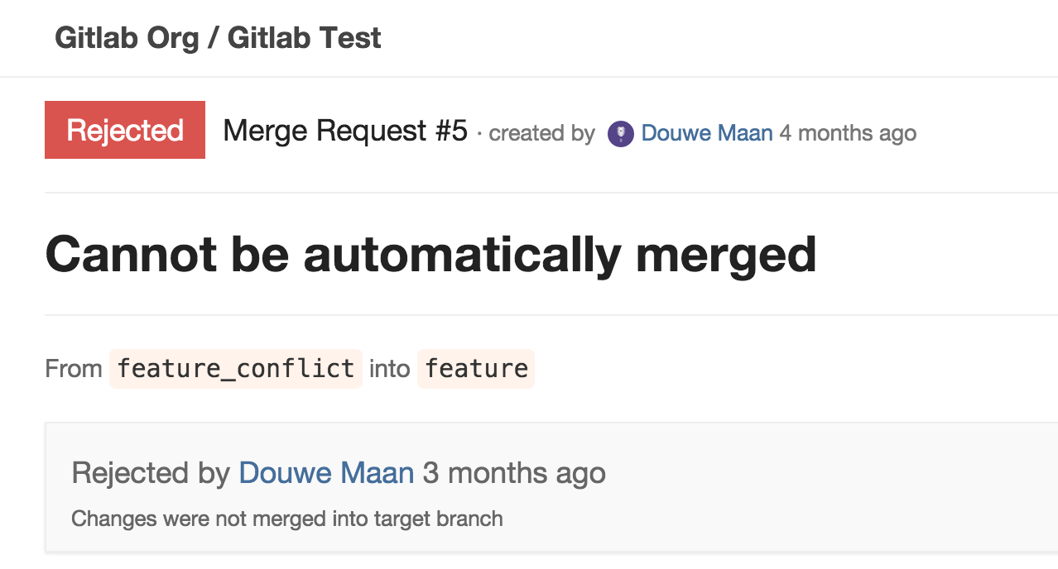Click Douwe Maan's avatar icon
Viewport: 1058px width, 569px height.
pyautogui.click(x=621, y=133)
